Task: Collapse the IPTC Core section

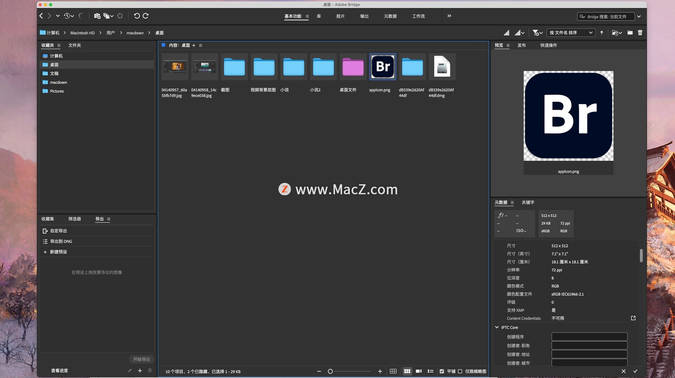Action: pos(497,327)
